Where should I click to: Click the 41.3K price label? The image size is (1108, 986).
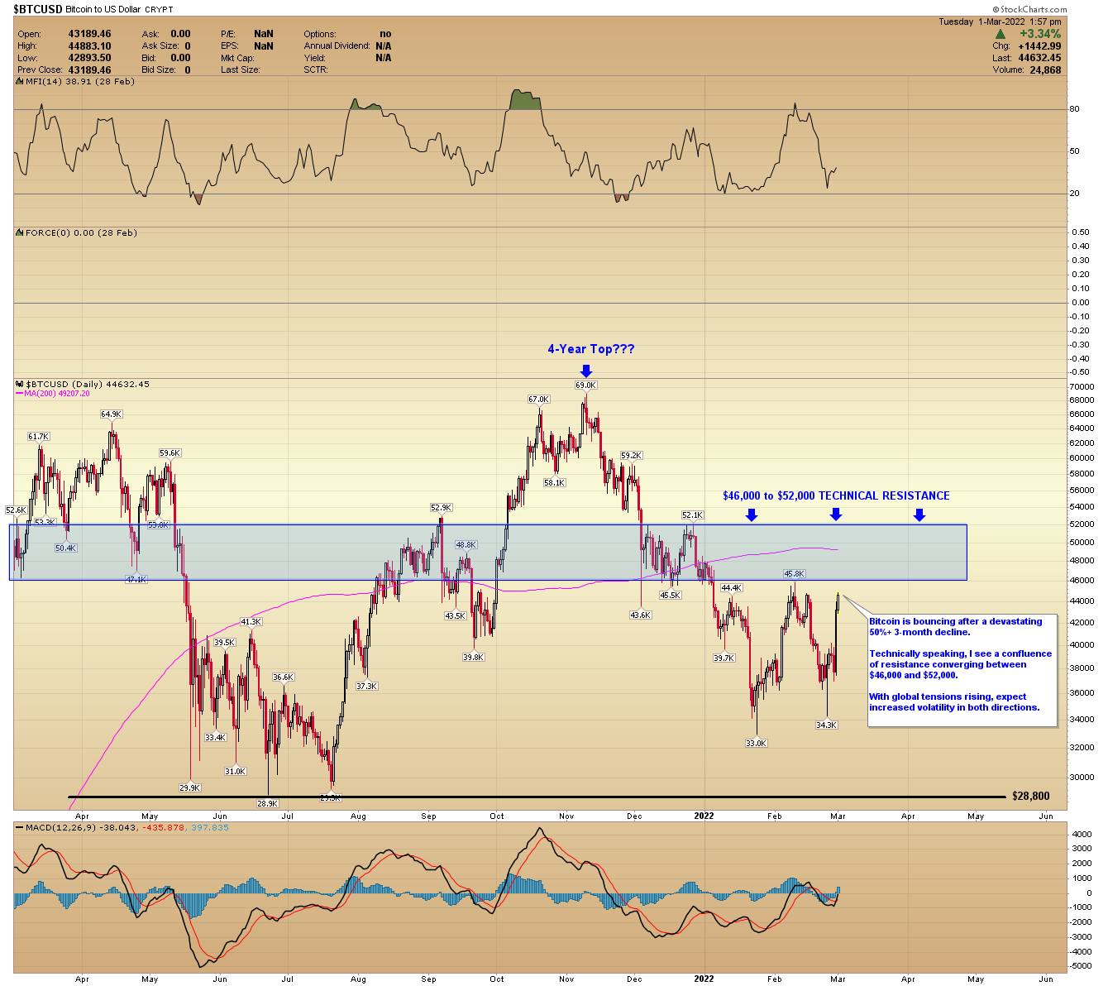click(251, 621)
